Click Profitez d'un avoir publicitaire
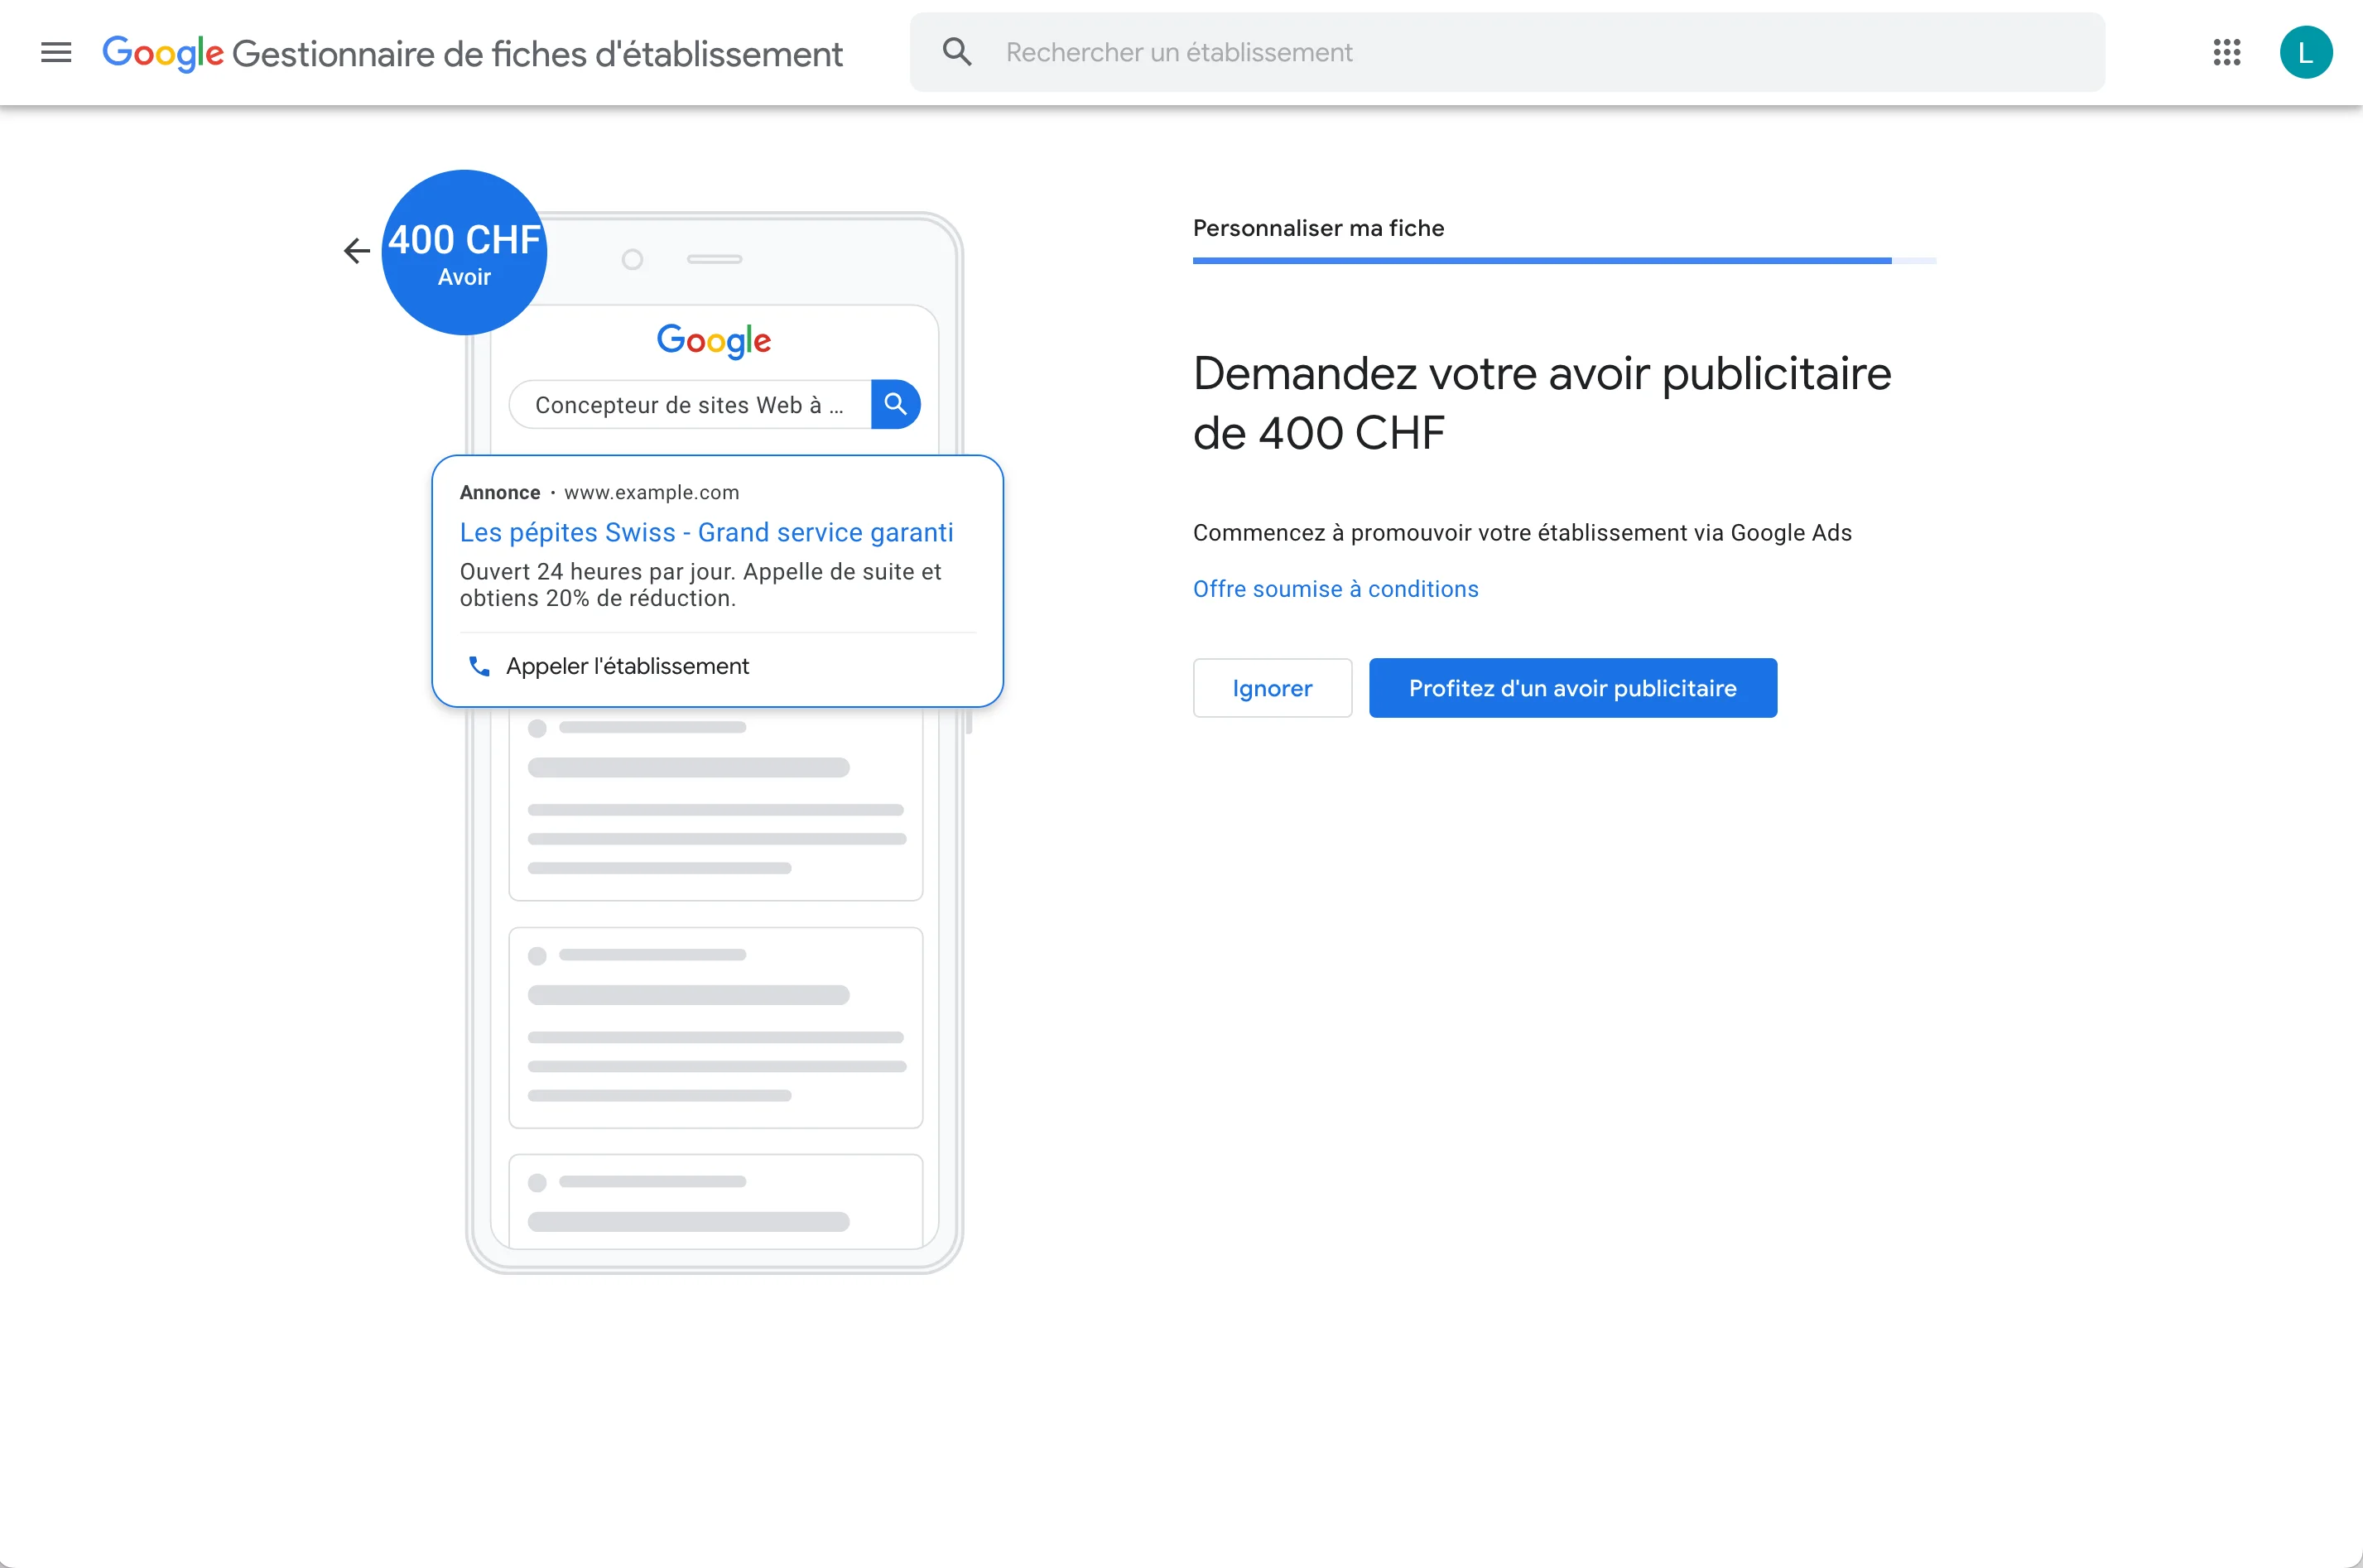Screen dimensions: 2363x1568 point(1572,688)
